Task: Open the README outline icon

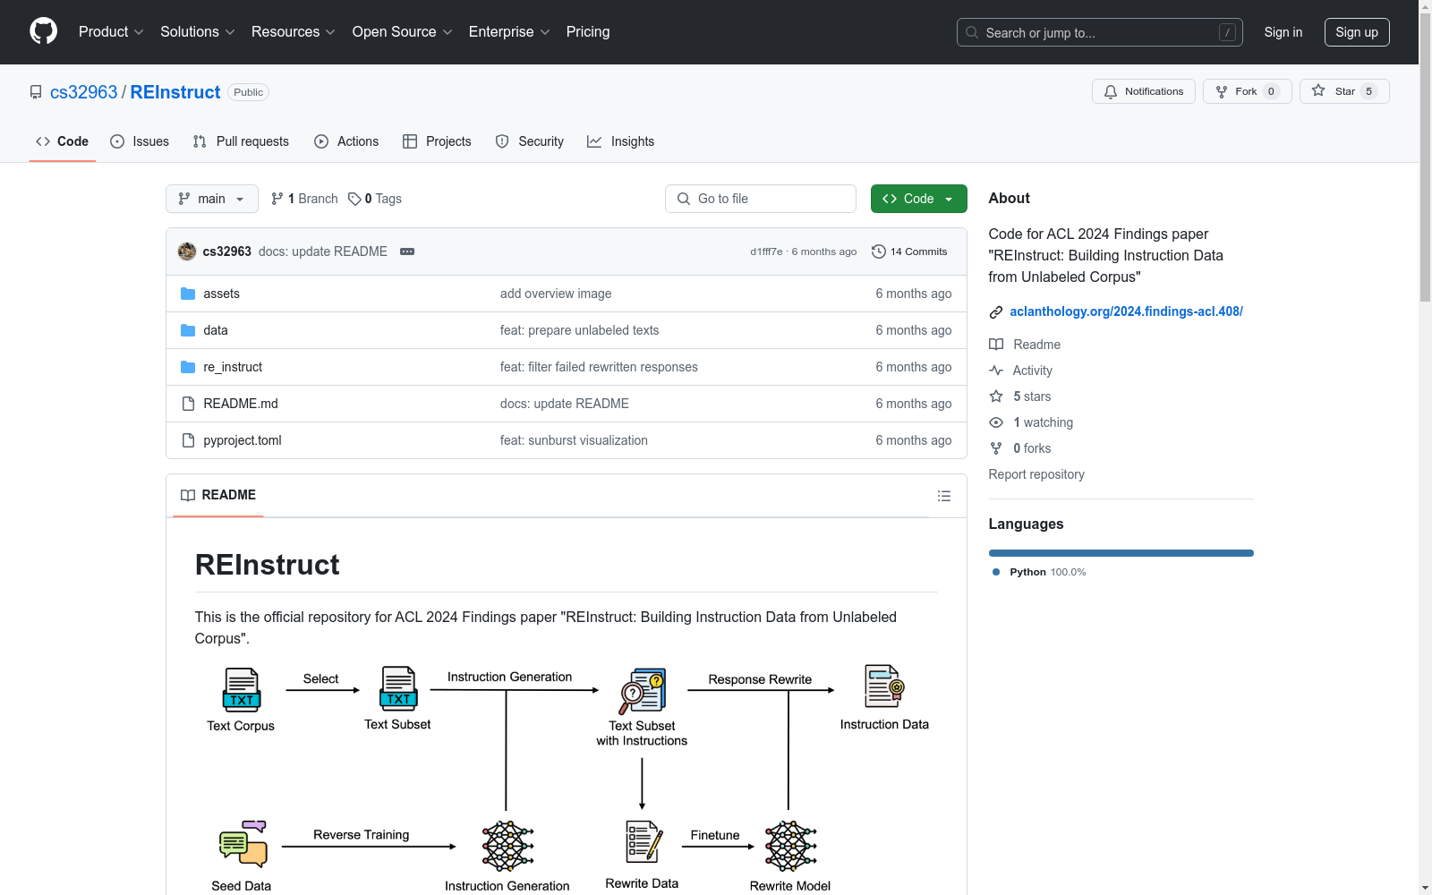Action: (x=944, y=496)
